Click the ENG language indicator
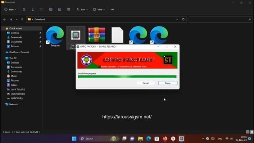 click(220, 139)
